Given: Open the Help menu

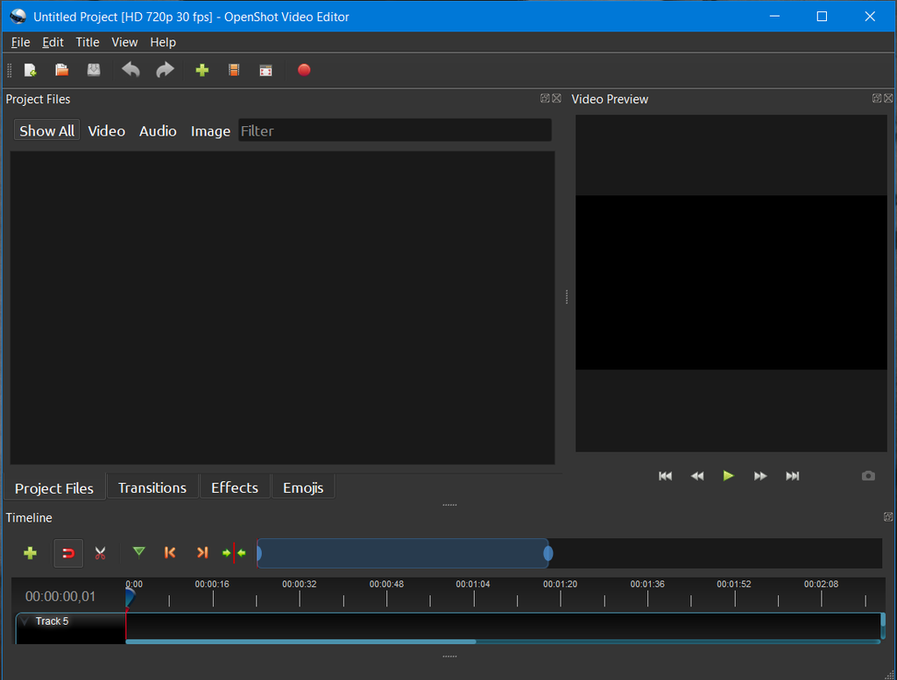Looking at the screenshot, I should [163, 42].
